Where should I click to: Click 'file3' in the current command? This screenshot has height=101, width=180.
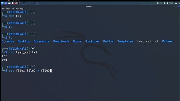point(45,70)
